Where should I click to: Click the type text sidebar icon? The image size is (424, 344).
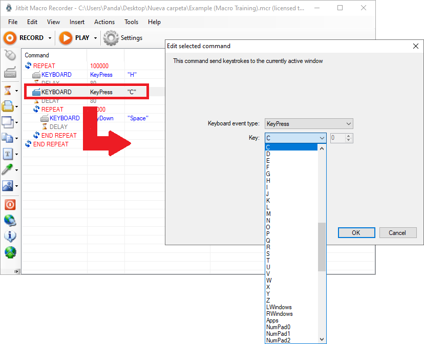pos(8,154)
